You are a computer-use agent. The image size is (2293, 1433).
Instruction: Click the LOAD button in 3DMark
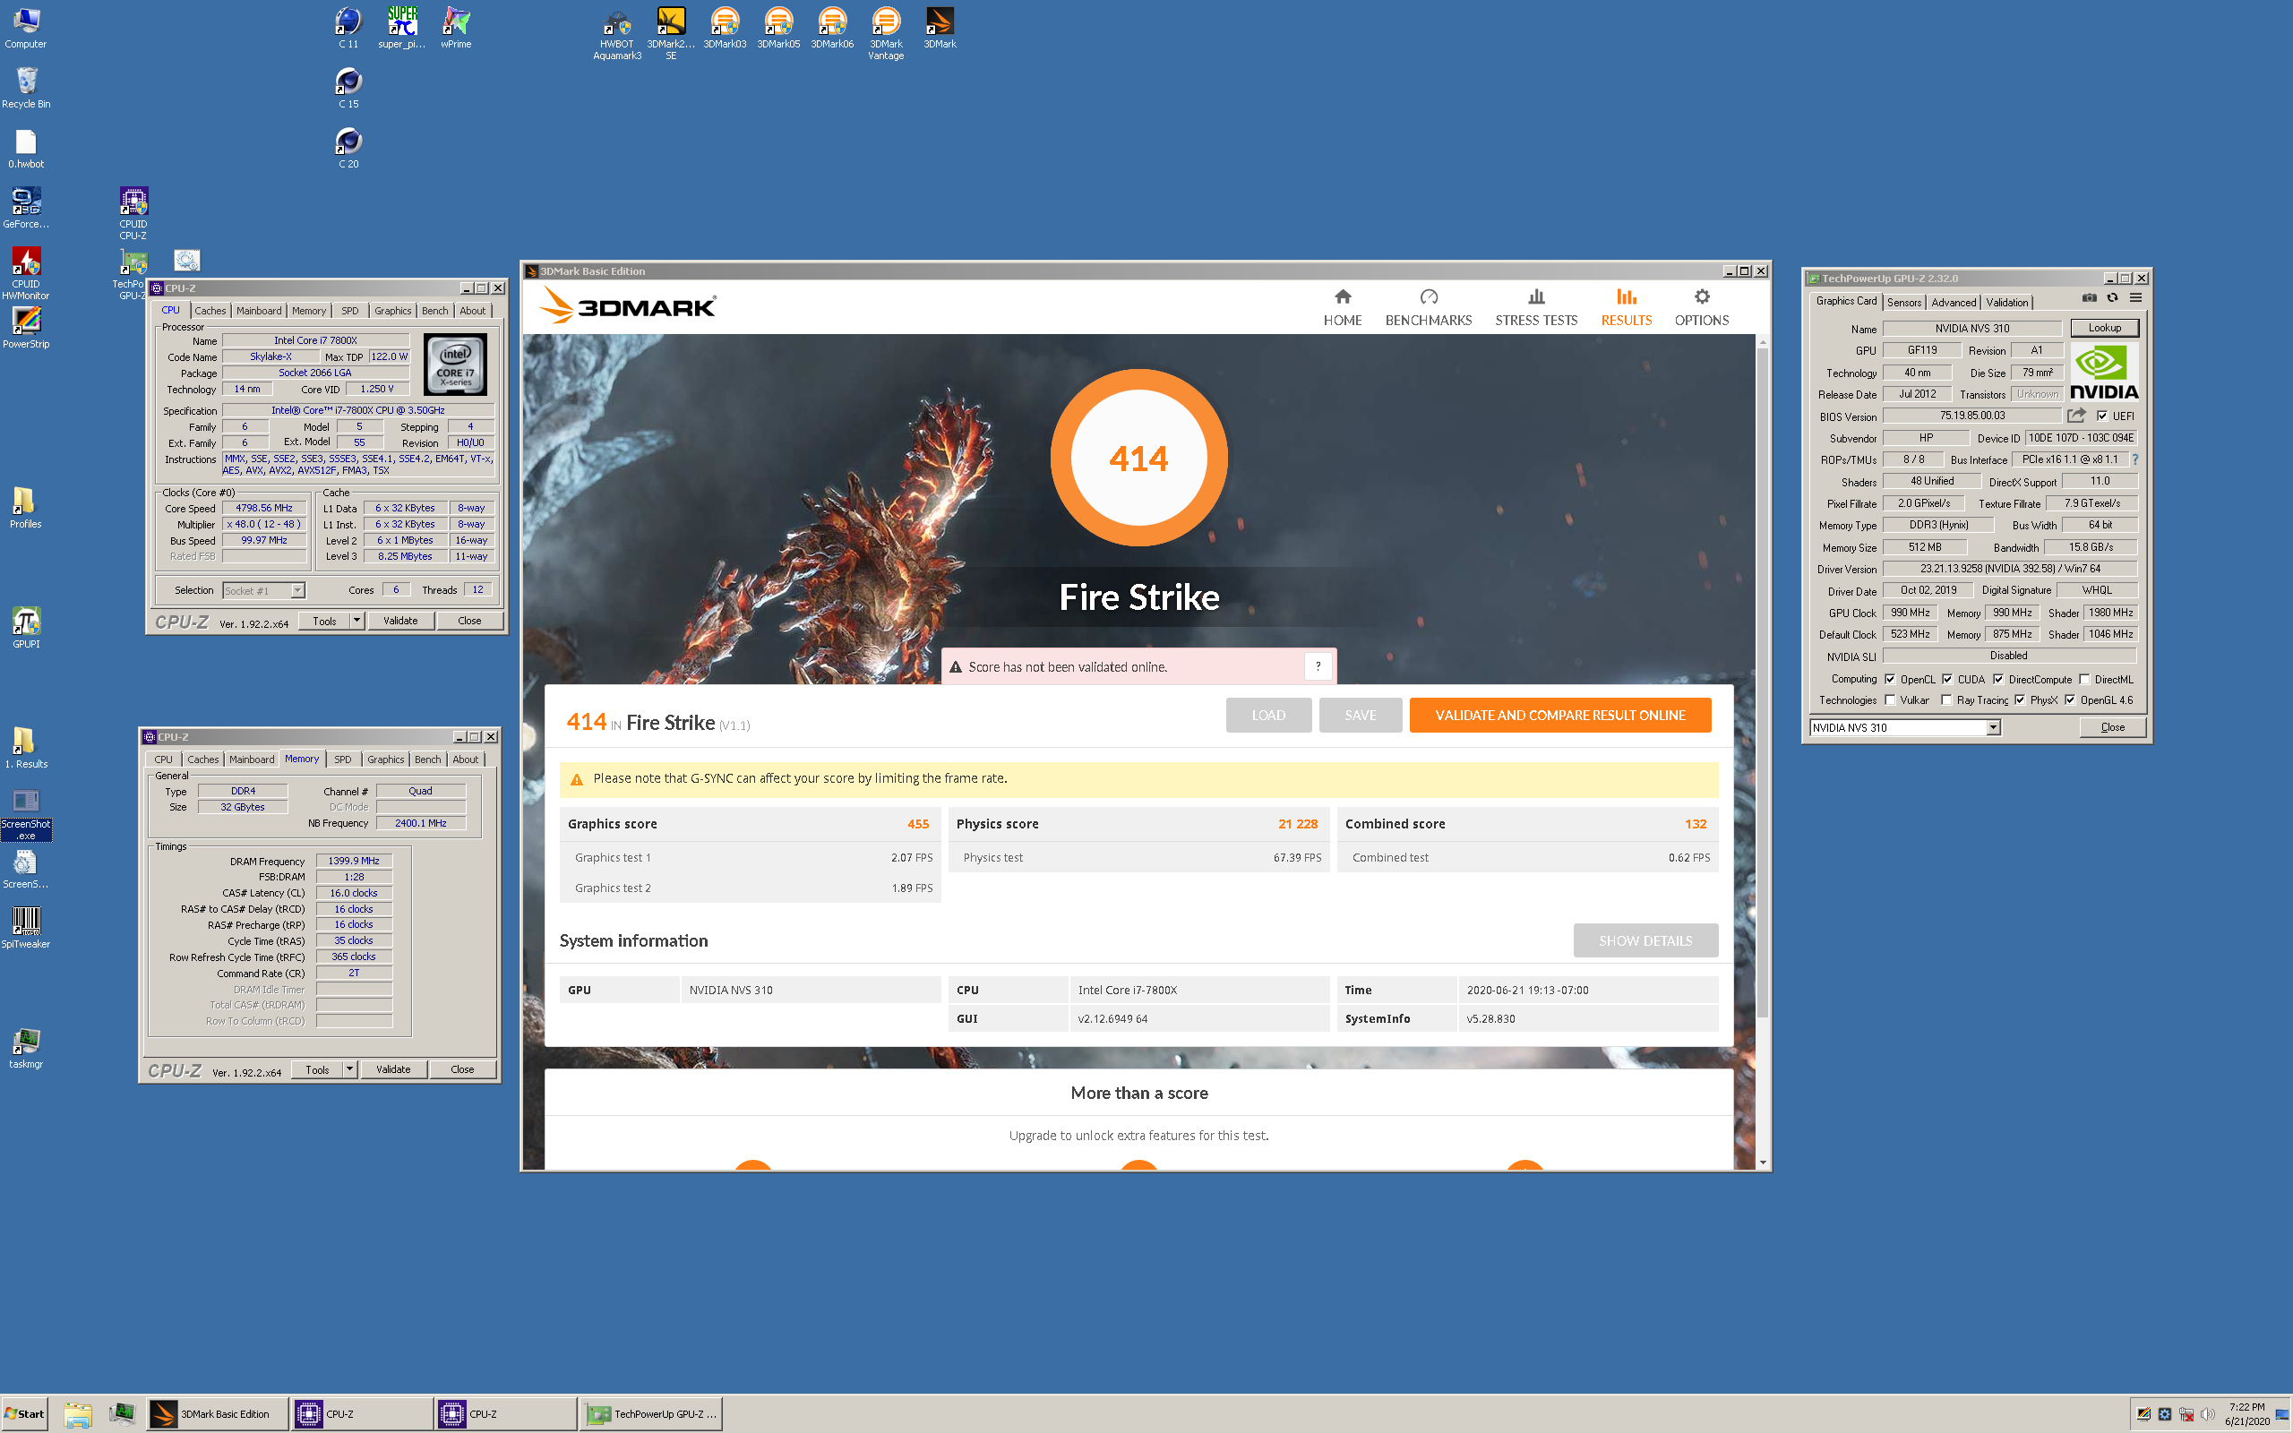click(1267, 715)
